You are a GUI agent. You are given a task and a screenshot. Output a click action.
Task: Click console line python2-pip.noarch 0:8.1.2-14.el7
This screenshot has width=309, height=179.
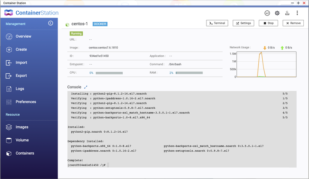[99, 132]
